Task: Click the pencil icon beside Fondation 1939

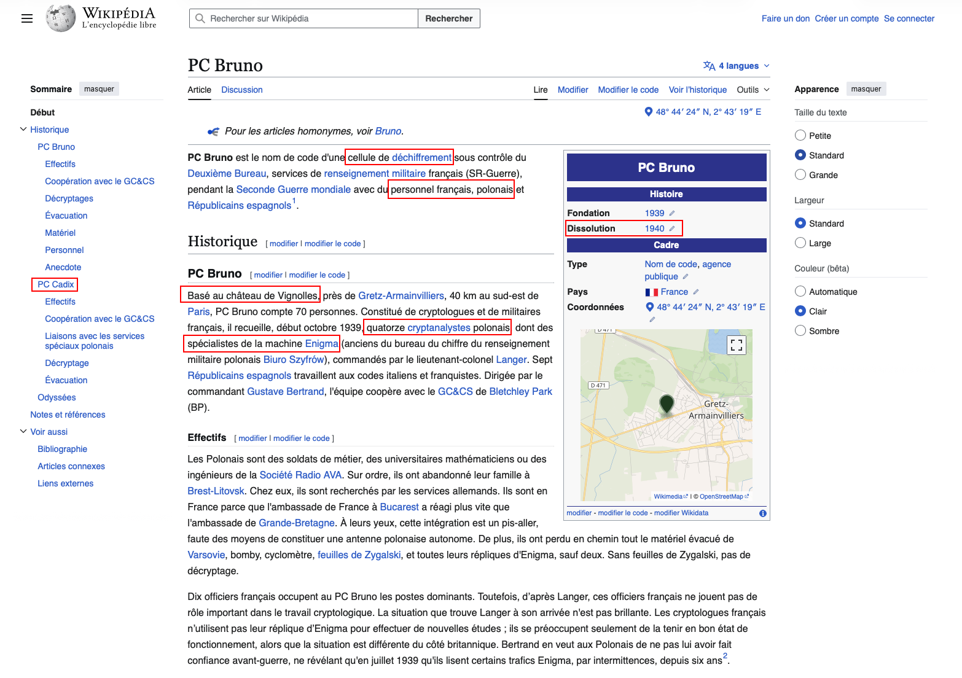Action: point(671,213)
